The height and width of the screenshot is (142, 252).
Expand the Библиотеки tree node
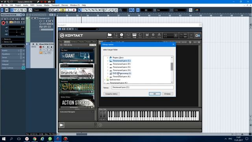[x=105, y=80]
